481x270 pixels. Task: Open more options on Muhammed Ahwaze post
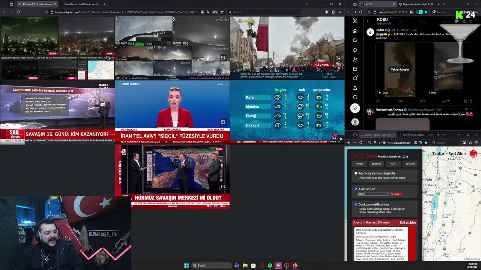pyautogui.click(x=471, y=109)
